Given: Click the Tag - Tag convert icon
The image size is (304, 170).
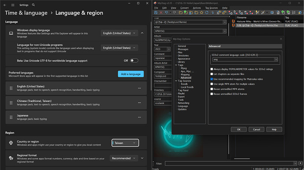Looking at the screenshot, I should pos(251,13).
